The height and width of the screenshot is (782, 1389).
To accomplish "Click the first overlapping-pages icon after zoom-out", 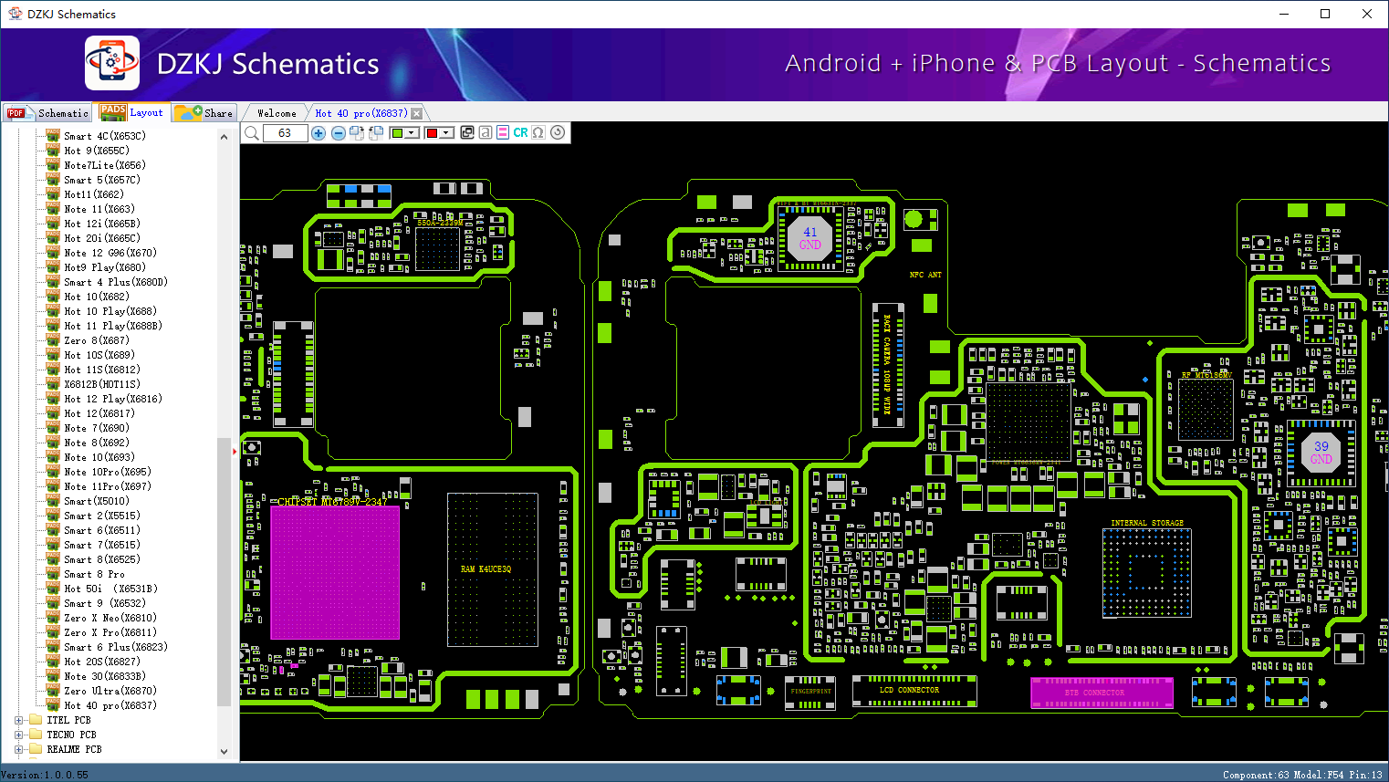I will tap(357, 133).
